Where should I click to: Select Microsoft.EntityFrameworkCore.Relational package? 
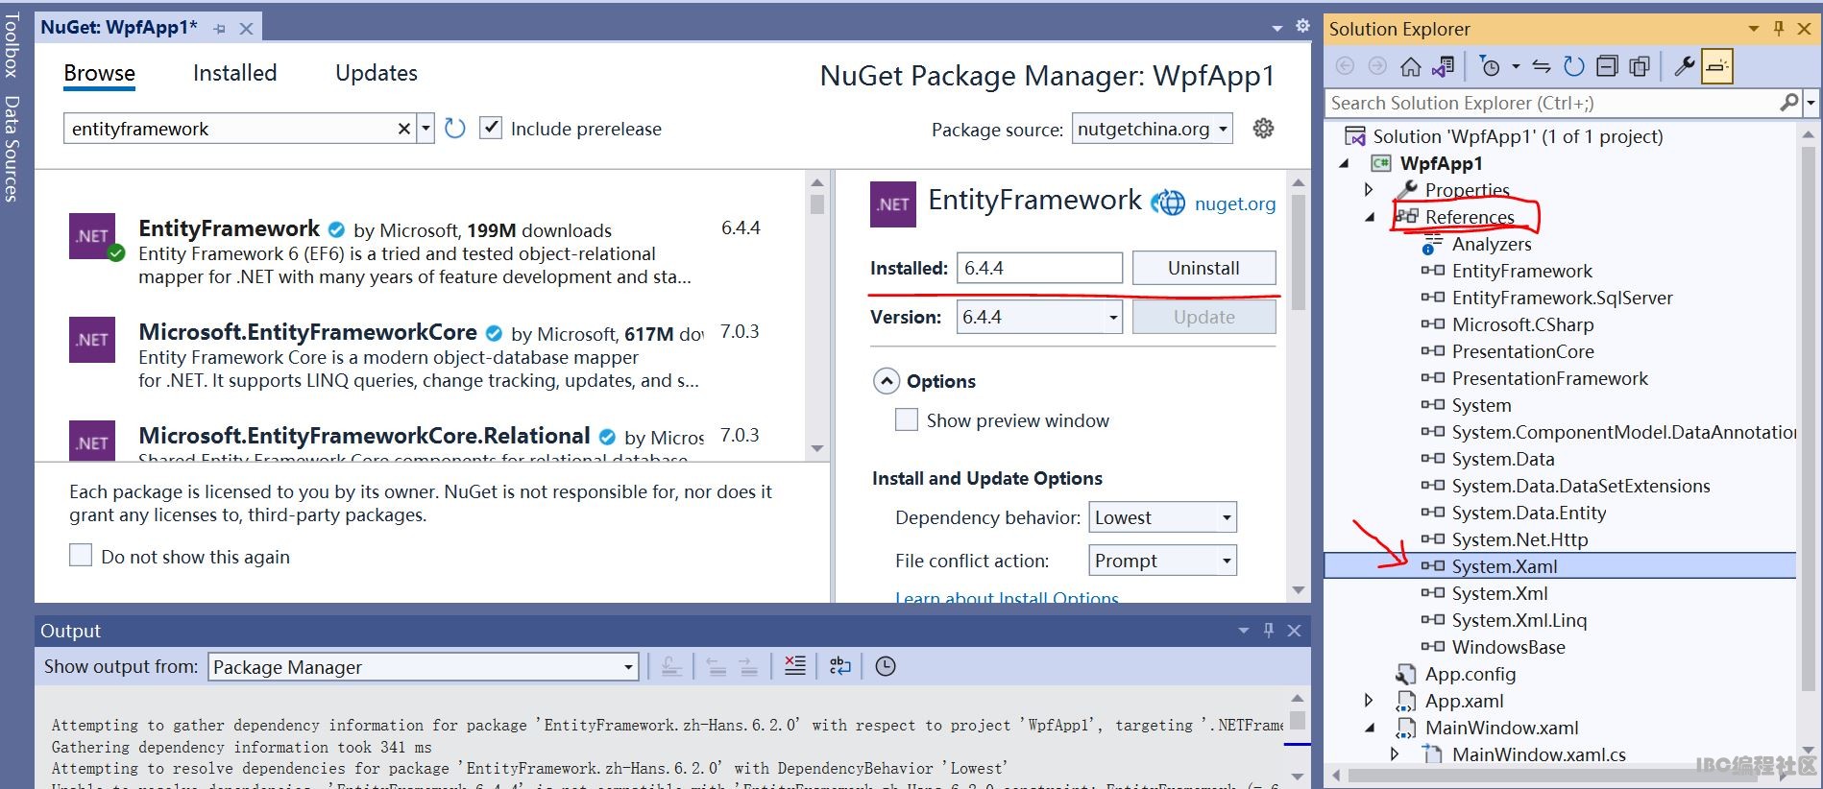point(364,436)
